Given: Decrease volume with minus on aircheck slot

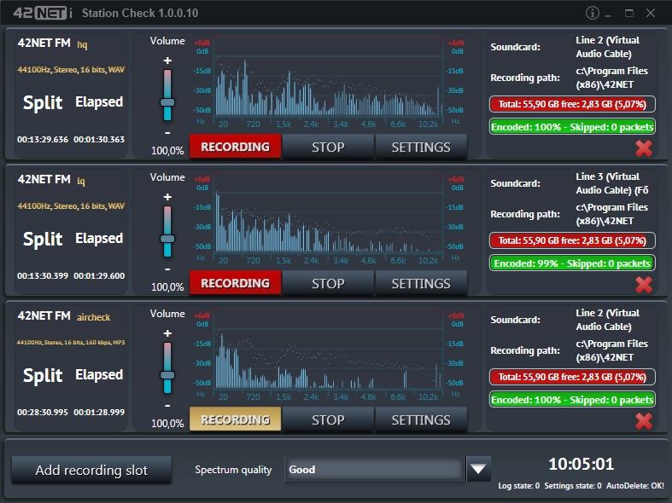Looking at the screenshot, I should tap(167, 406).
